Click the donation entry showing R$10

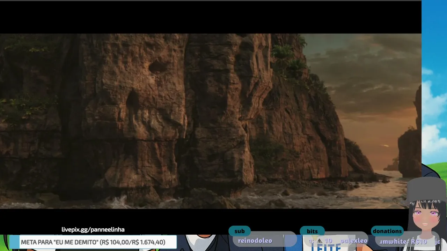tap(403, 241)
